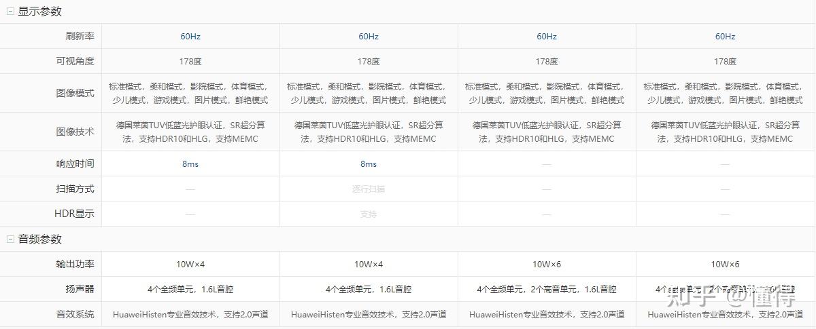Click the 德国莱茵TUV低蓝光护眼认证 cell in fourth column

pyautogui.click(x=725, y=132)
